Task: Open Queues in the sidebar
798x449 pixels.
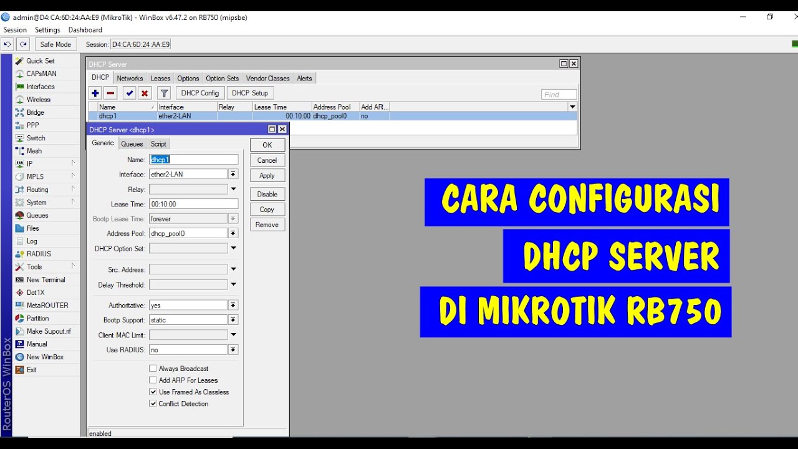Action: click(x=37, y=215)
